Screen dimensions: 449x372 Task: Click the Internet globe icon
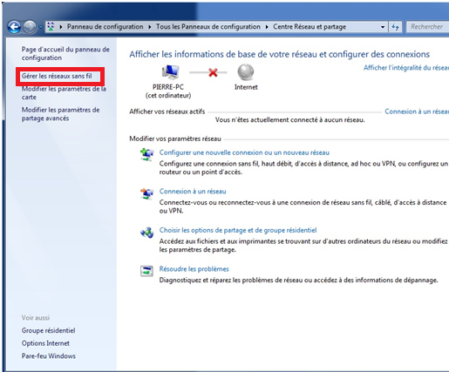pos(246,72)
